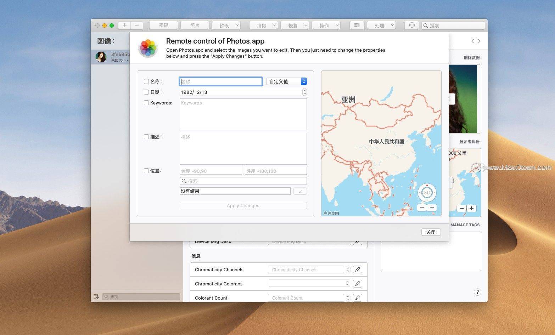The height and width of the screenshot is (335, 555).
Task: Click the 密码 toolbar item
Action: (163, 25)
